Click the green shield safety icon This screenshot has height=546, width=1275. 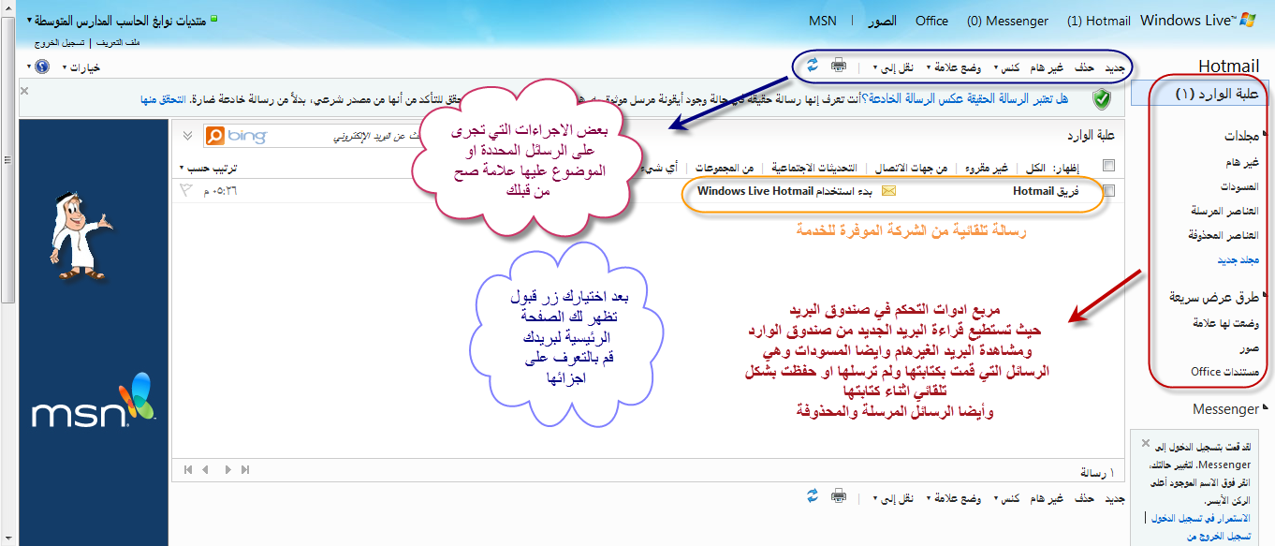(x=1102, y=97)
